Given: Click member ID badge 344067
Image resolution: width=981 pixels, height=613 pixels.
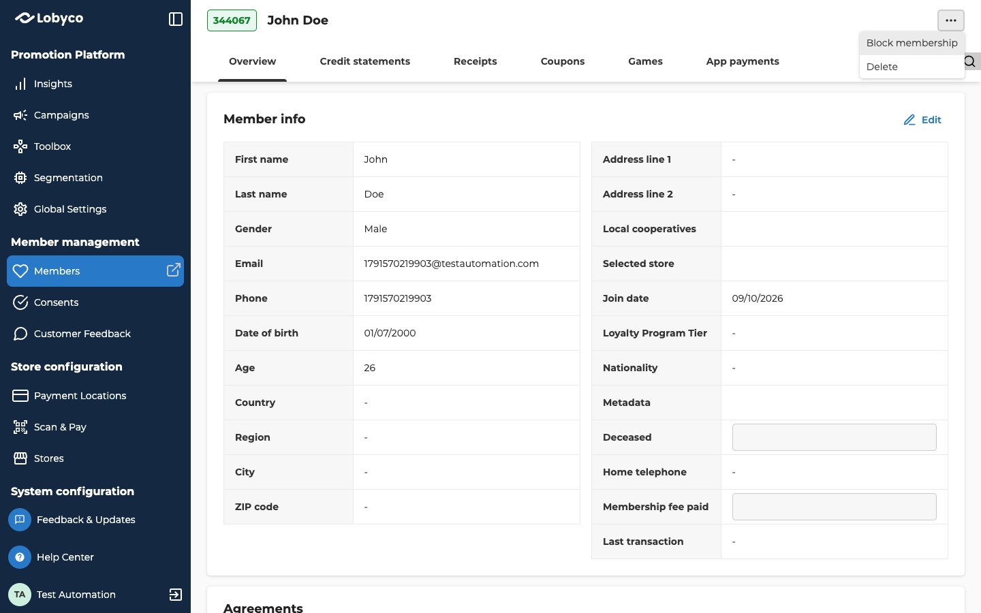Looking at the screenshot, I should (232, 20).
